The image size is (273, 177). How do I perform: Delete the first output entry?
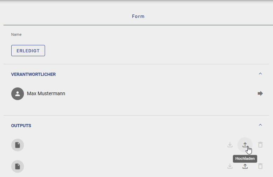coord(260,145)
